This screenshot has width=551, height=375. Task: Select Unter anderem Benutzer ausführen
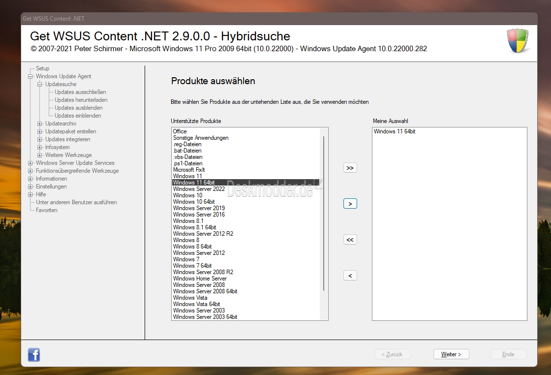click(x=76, y=202)
